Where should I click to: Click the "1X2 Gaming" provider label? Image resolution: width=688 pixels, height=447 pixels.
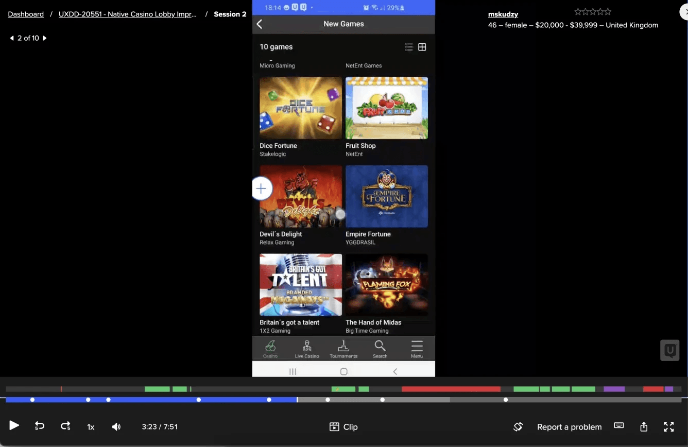(275, 331)
